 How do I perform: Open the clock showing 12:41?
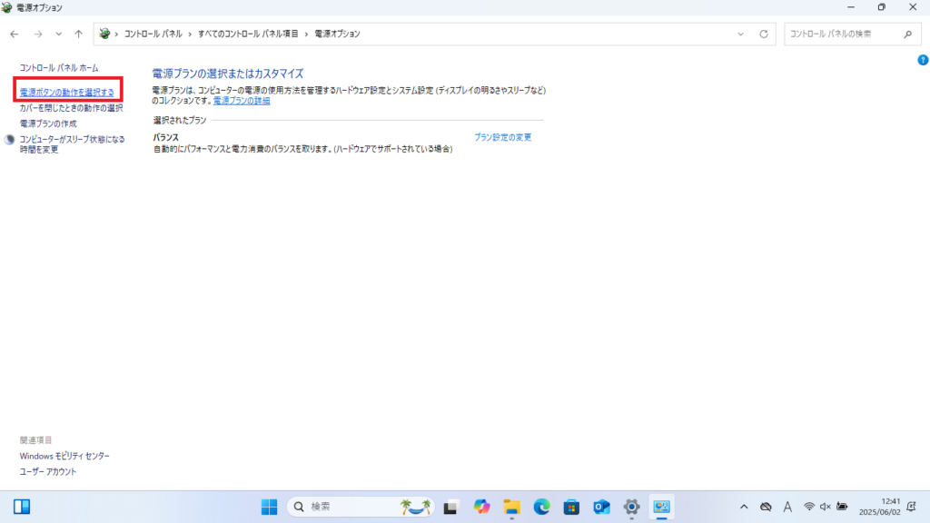coord(879,507)
